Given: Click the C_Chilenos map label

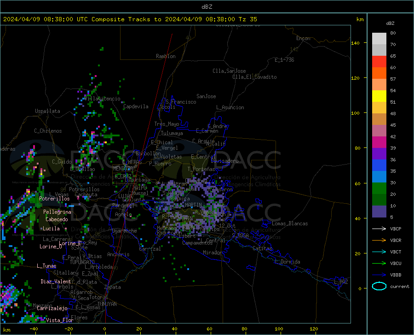Looking at the screenshot, I should coord(48,131).
